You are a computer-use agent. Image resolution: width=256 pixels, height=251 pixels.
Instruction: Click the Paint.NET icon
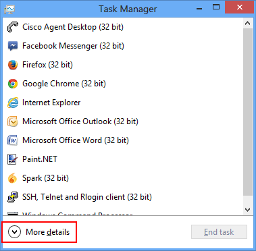[x=13, y=159]
